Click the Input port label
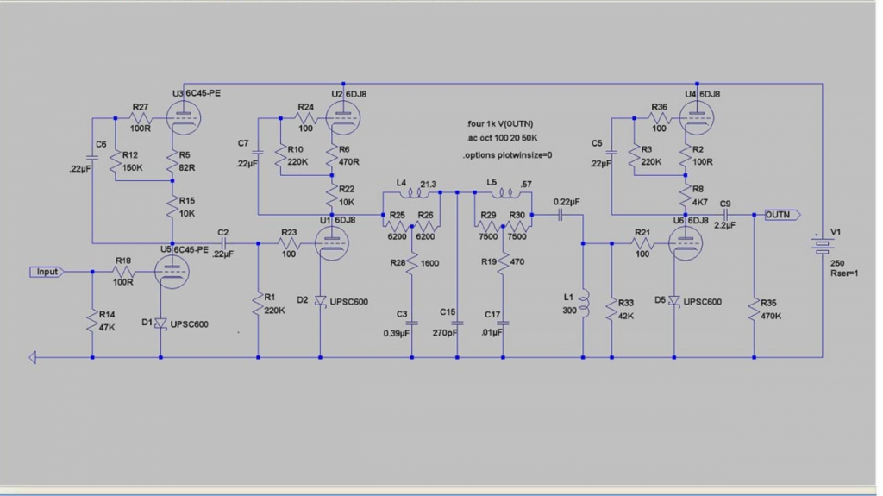The image size is (883, 496). pos(47,272)
